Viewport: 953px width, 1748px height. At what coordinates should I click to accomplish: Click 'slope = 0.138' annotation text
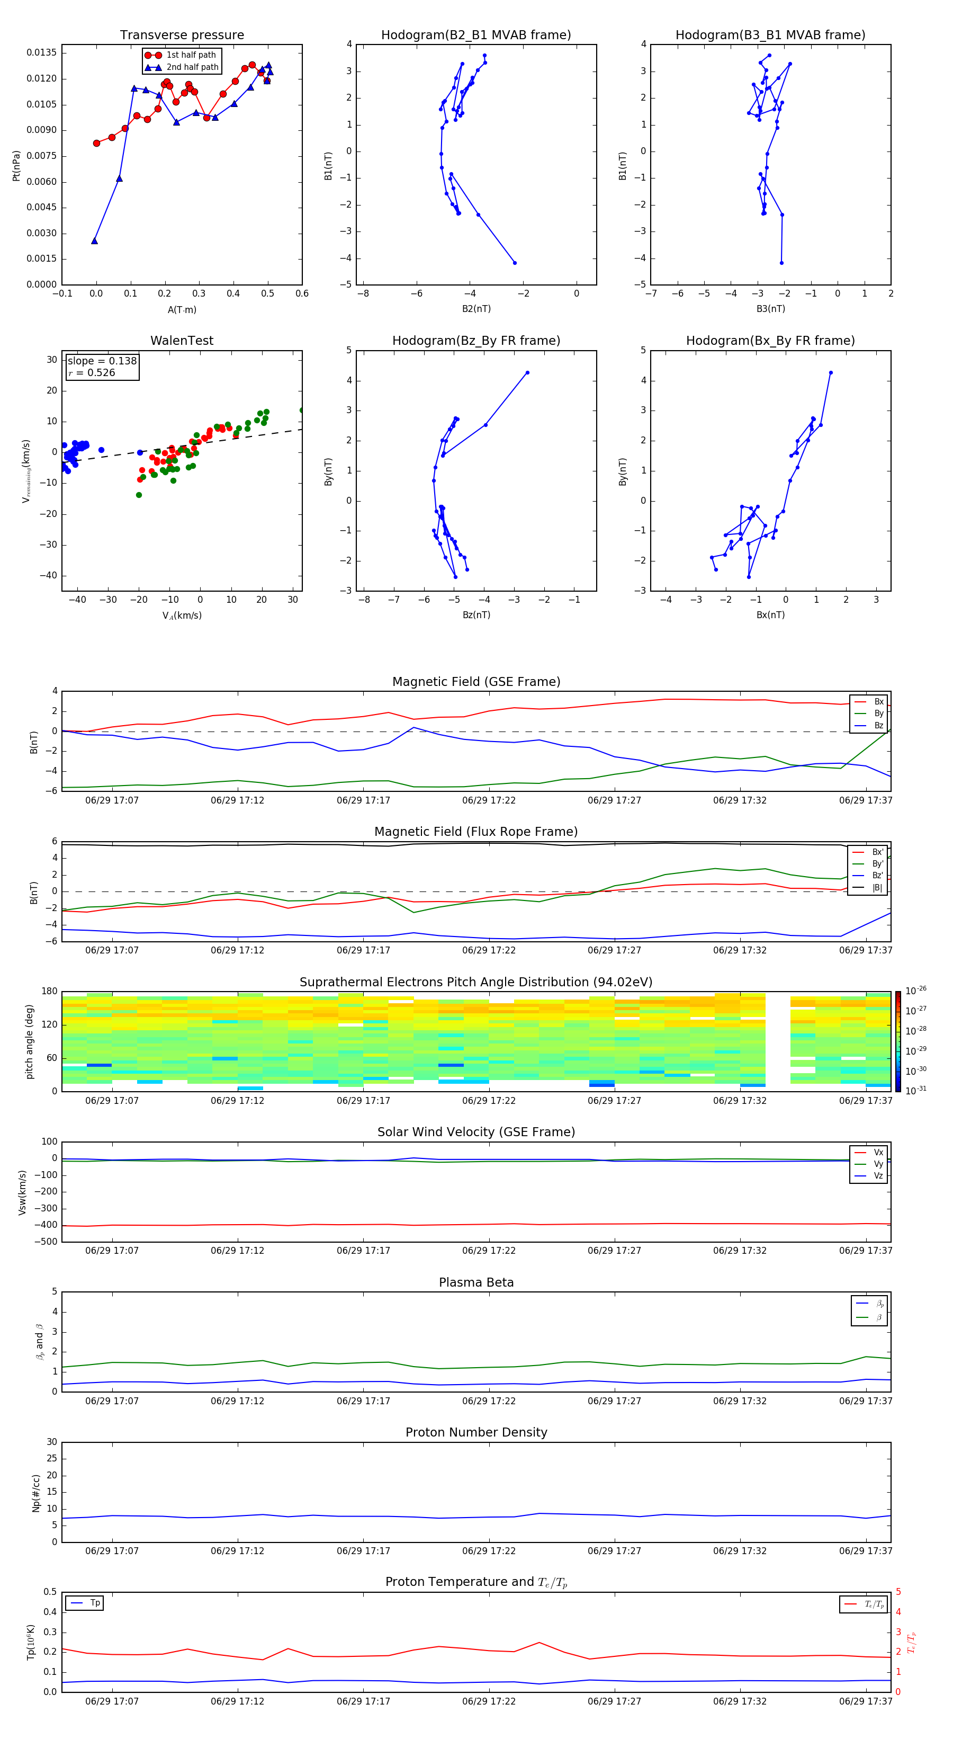tap(102, 361)
